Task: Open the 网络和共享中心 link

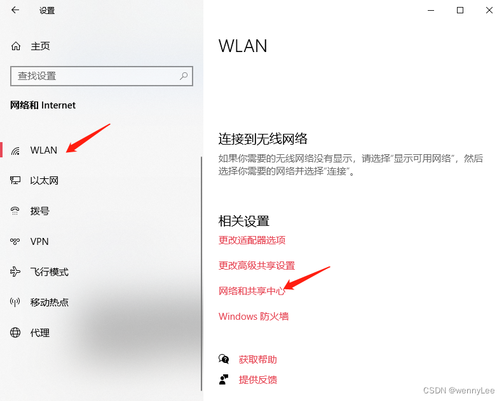Action: pos(252,291)
